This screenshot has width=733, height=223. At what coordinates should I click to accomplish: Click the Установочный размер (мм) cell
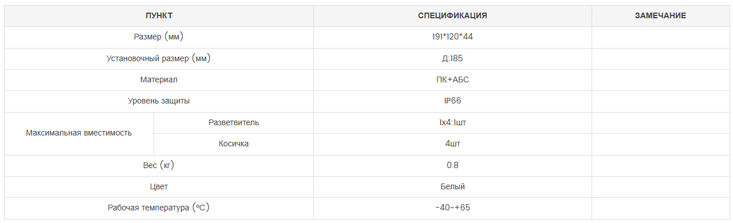tap(159, 58)
